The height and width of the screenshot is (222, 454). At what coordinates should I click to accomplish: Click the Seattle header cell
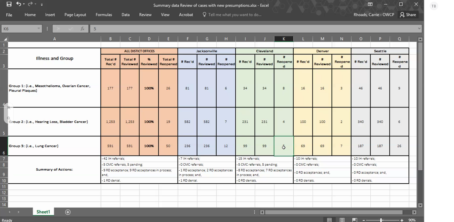tap(380, 51)
